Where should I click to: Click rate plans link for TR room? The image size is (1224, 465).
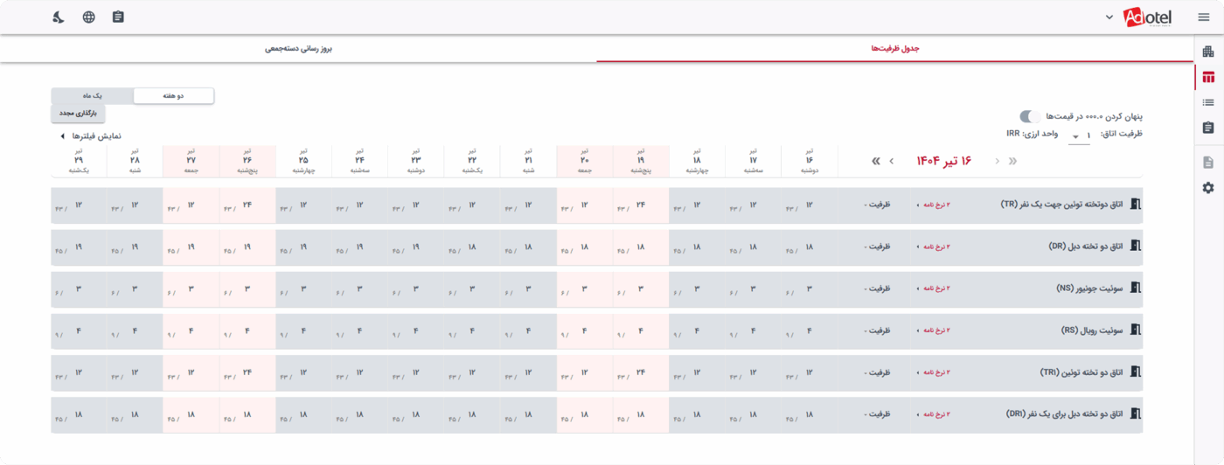coord(934,205)
